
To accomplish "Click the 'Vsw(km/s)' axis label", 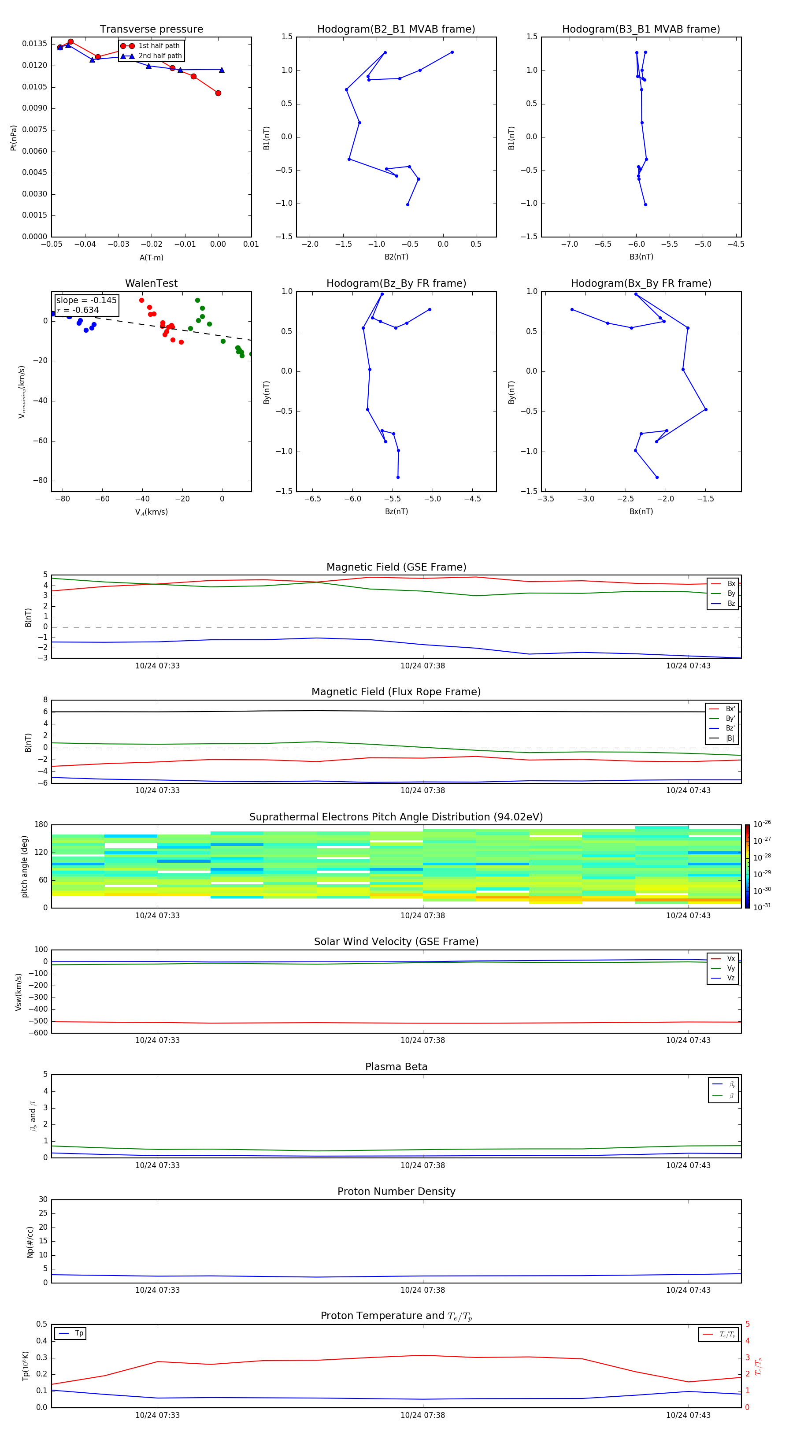I will pos(19,992).
